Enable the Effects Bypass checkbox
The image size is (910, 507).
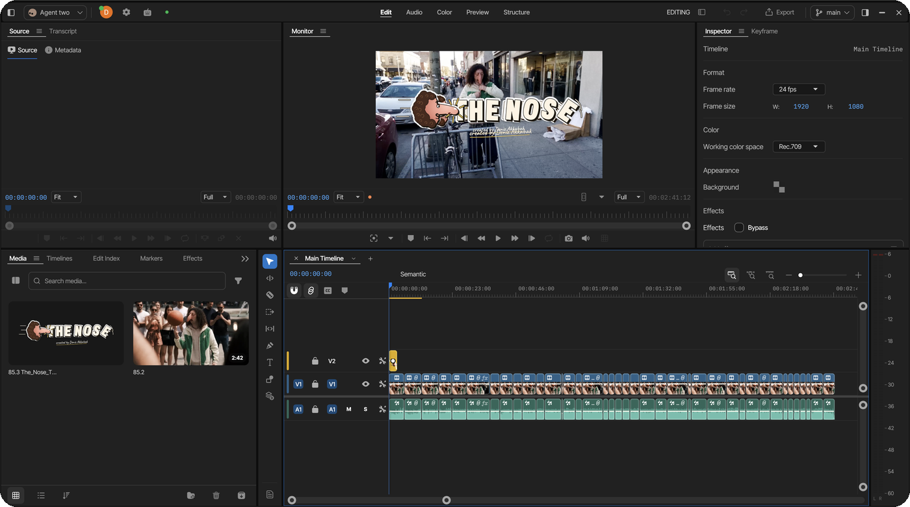pyautogui.click(x=739, y=228)
